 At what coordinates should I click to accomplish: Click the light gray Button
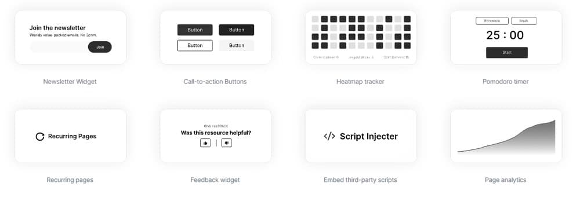[237, 45]
